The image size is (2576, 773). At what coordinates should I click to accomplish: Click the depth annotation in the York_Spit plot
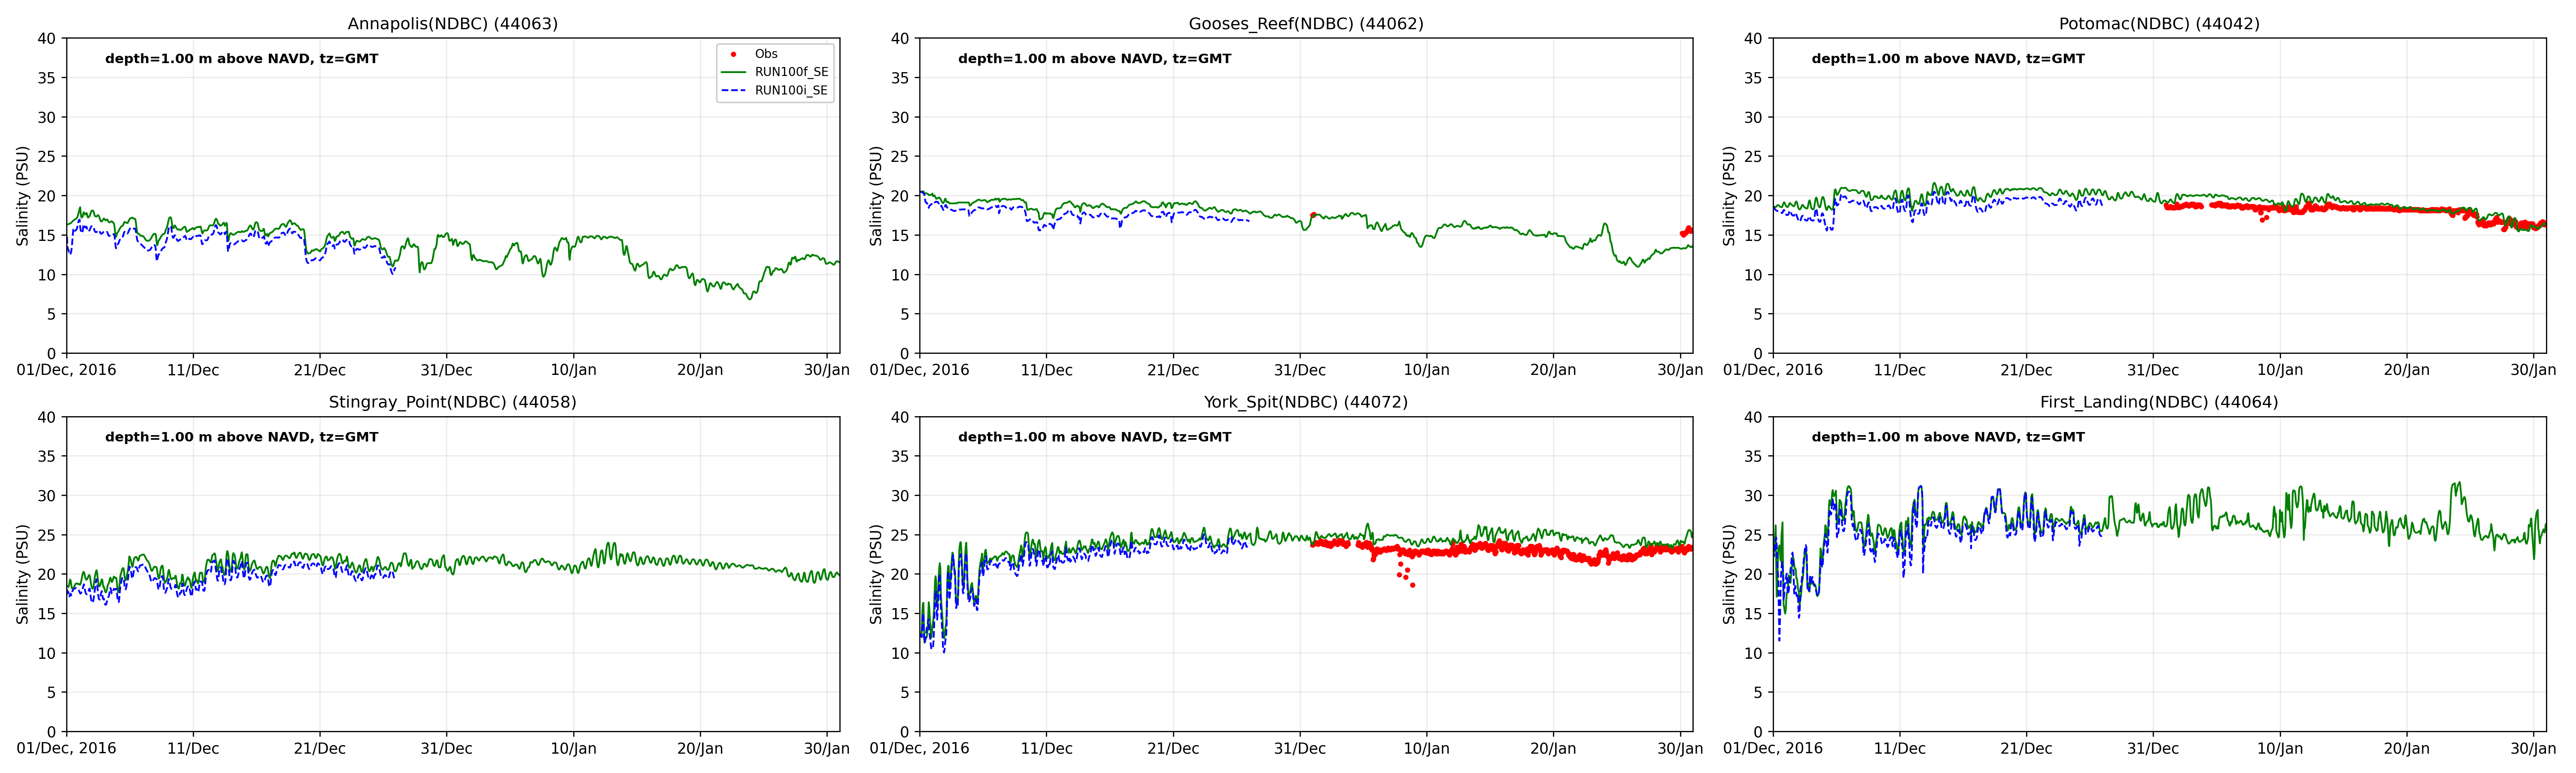(x=1095, y=437)
